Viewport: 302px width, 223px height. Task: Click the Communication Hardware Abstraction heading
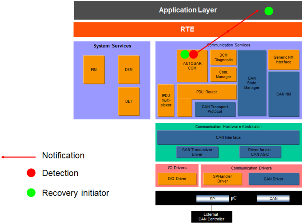(x=228, y=127)
